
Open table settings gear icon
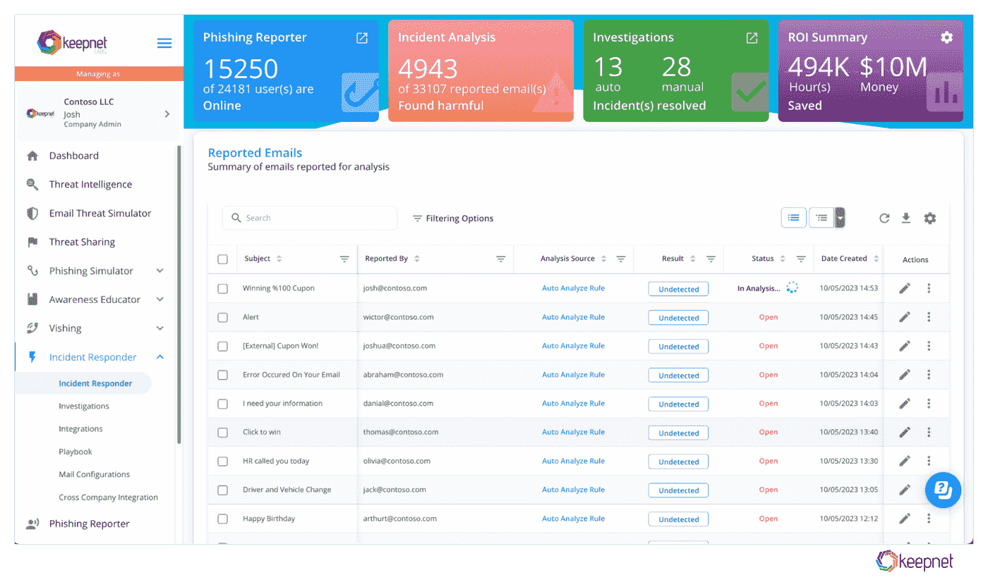(930, 218)
